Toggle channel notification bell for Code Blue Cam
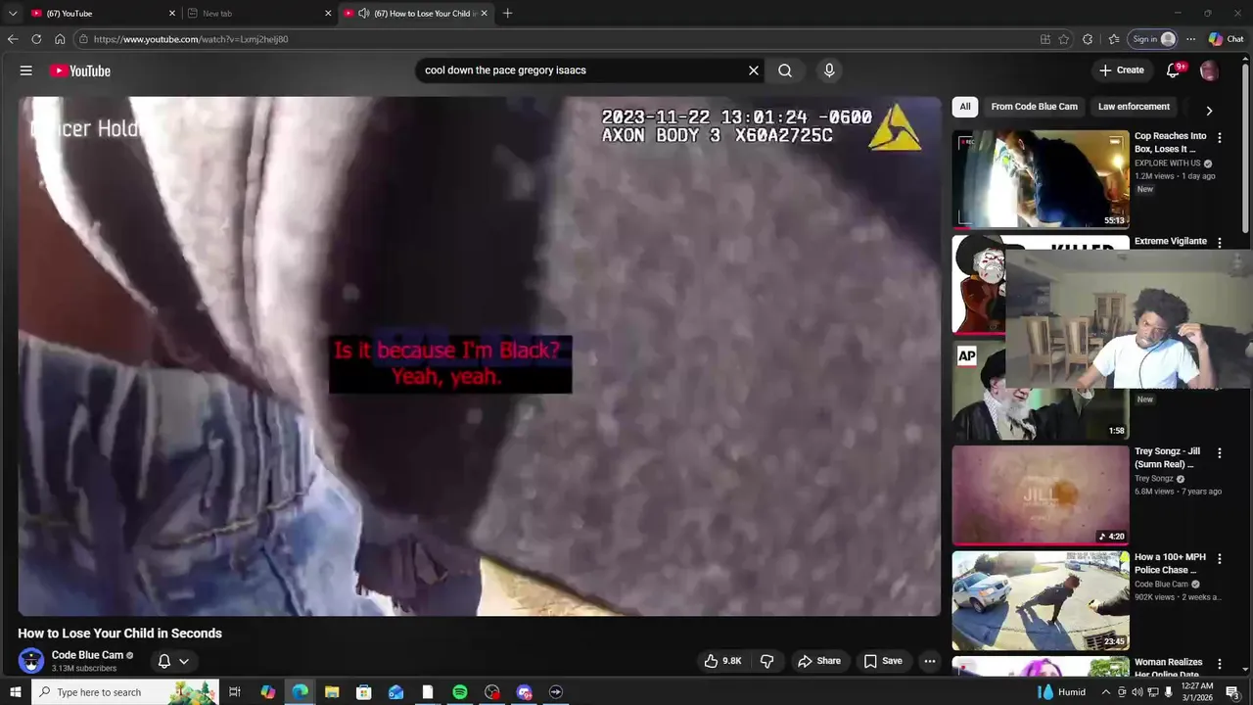 point(164,661)
